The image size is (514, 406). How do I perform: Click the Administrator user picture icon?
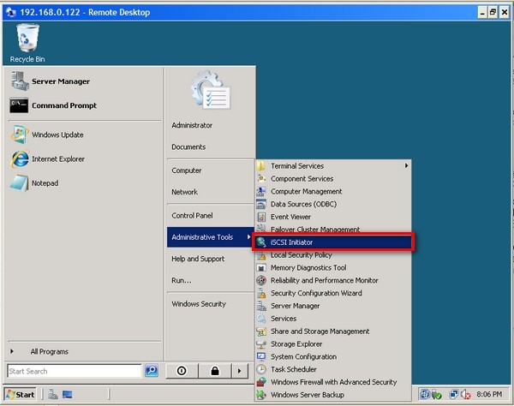211,89
